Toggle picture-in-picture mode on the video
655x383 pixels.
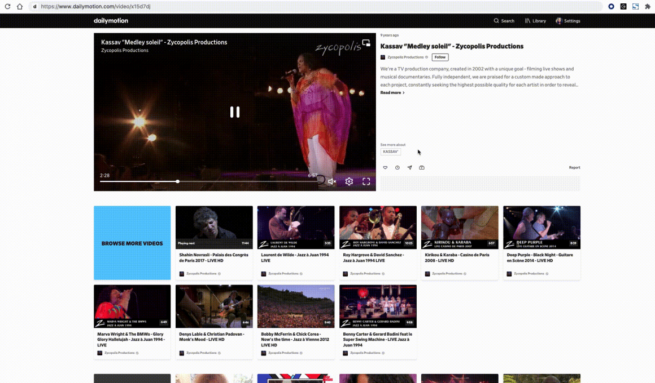pyautogui.click(x=366, y=43)
